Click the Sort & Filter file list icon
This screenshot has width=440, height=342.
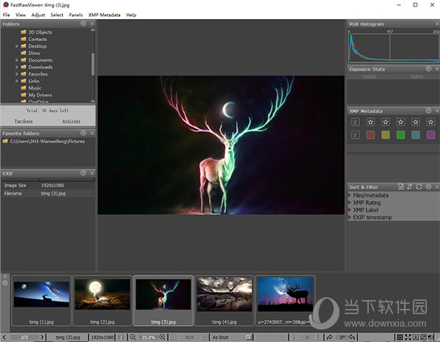click(401, 186)
